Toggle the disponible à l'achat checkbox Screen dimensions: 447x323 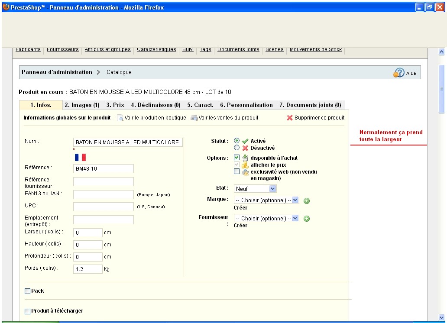coord(236,157)
